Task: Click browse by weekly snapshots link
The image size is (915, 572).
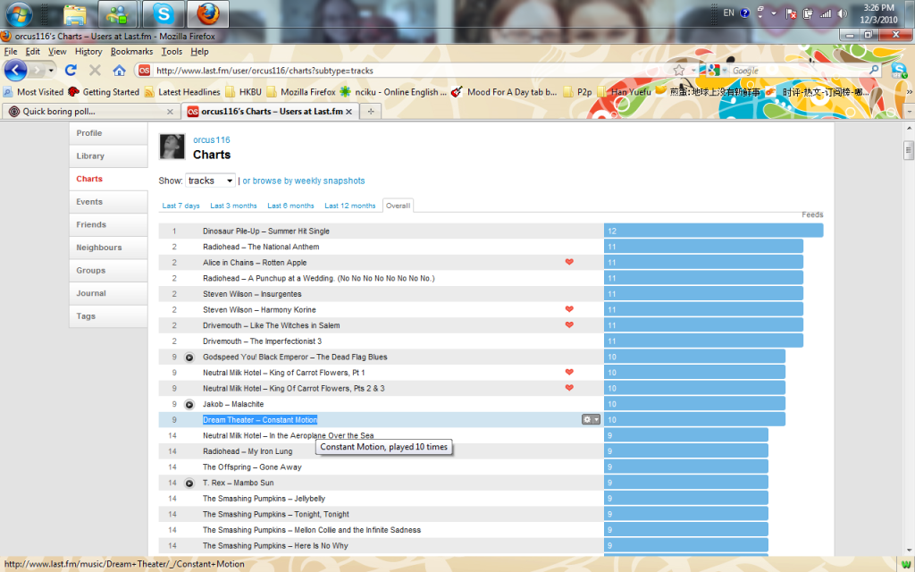Action: point(304,181)
